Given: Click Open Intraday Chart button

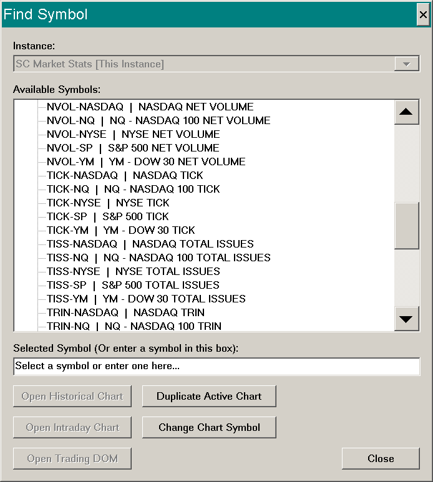Looking at the screenshot, I should point(72,427).
